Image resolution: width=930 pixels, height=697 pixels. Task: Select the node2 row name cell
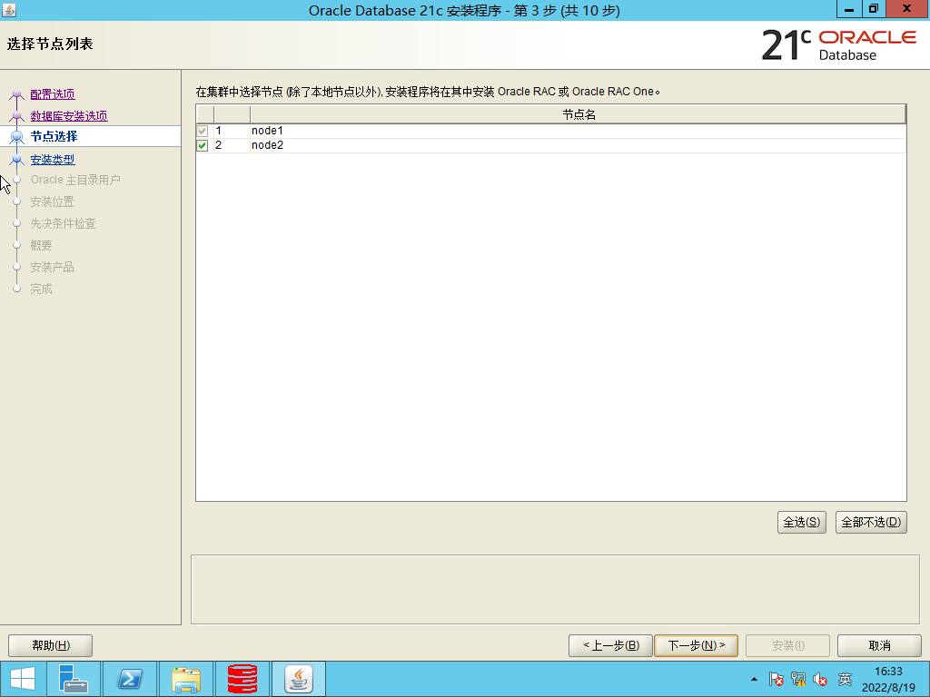pos(579,145)
